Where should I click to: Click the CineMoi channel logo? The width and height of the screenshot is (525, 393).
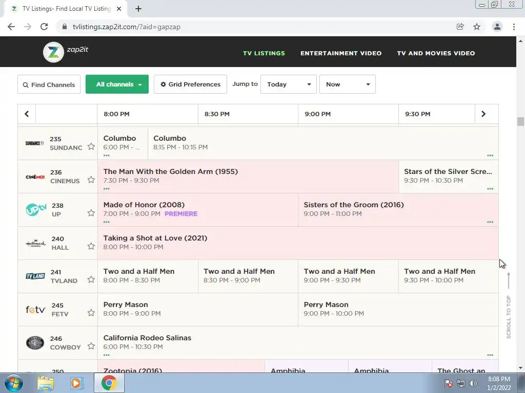pyautogui.click(x=35, y=177)
